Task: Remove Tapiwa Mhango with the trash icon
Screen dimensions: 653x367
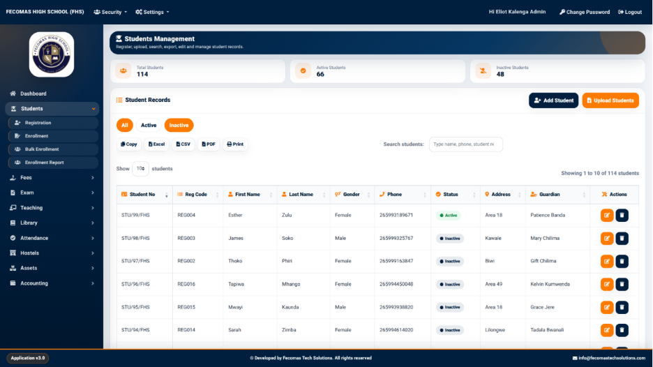Action: click(x=622, y=284)
